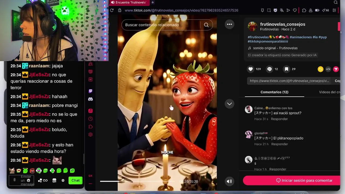345x194 pixels.
Task: Copy the video link button
Action: coord(337,81)
